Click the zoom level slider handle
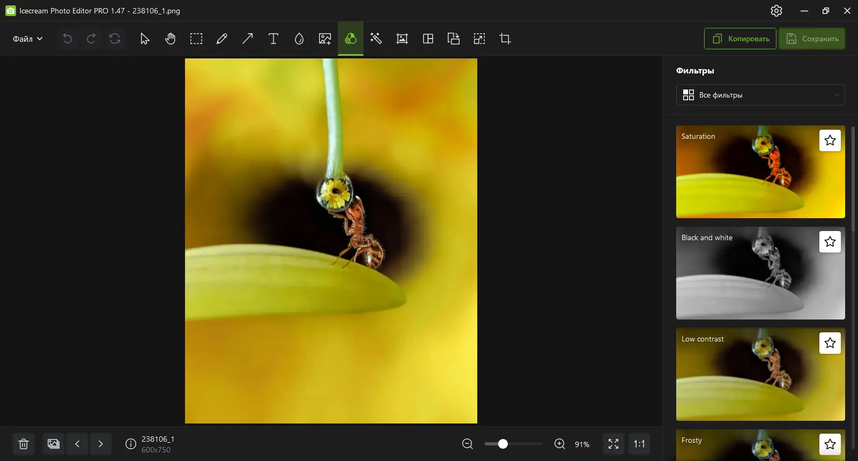Image resolution: width=858 pixels, height=461 pixels. (x=502, y=444)
